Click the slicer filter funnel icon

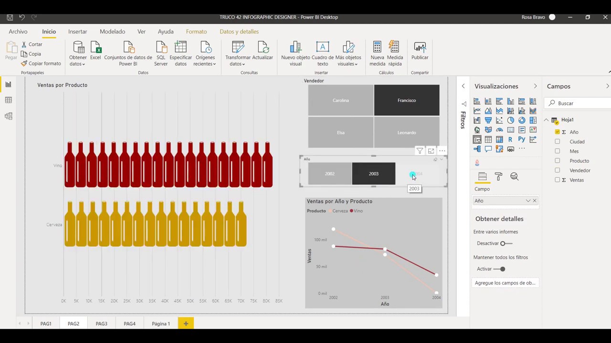click(x=420, y=151)
